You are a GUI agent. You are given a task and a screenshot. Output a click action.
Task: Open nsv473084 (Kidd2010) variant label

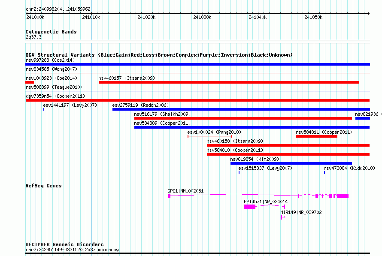point(349,168)
